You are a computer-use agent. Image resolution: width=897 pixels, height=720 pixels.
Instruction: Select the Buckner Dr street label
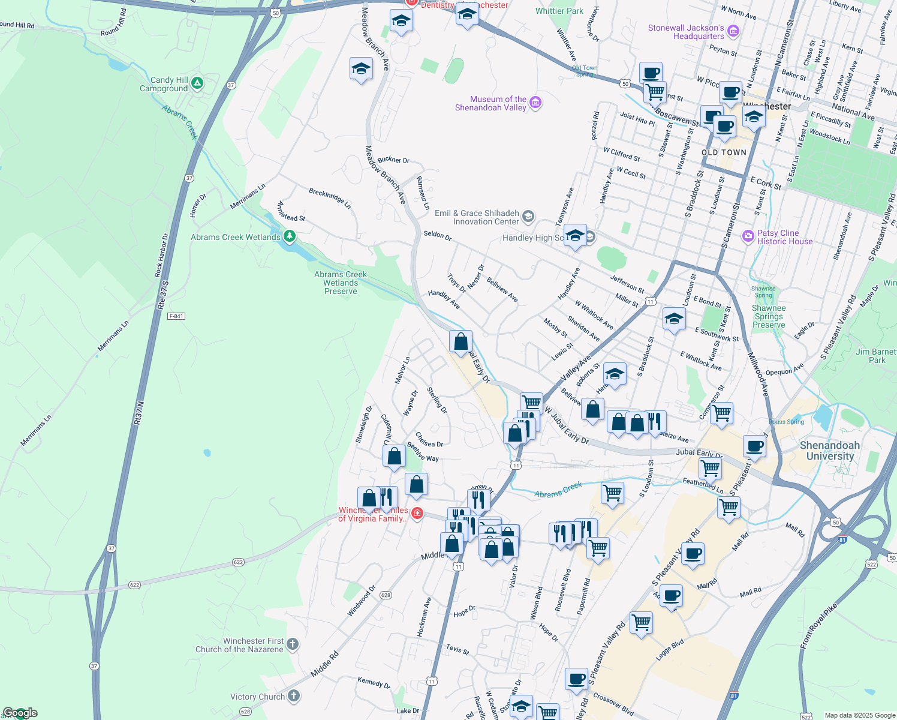393,160
